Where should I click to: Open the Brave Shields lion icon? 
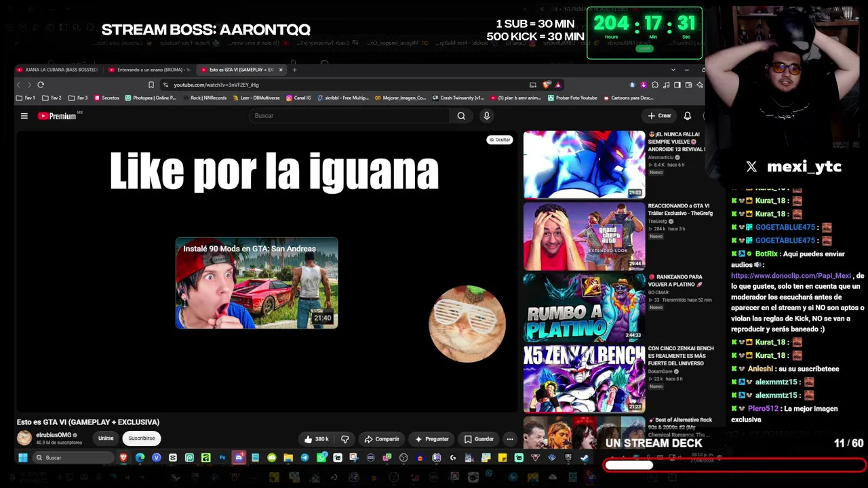coord(547,85)
